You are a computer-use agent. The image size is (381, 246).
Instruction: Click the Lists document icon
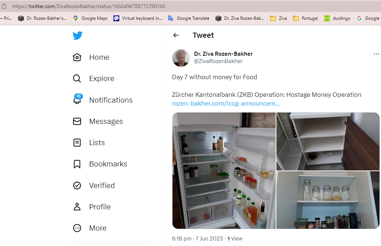pos(77,143)
